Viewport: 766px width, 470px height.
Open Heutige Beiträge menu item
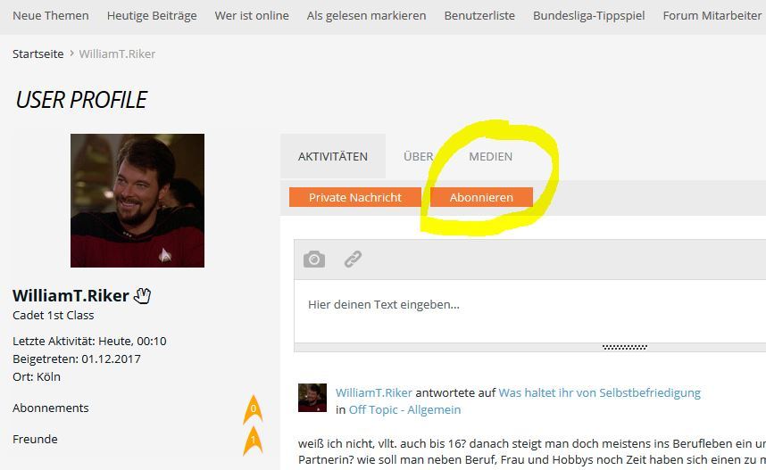pyautogui.click(x=152, y=16)
